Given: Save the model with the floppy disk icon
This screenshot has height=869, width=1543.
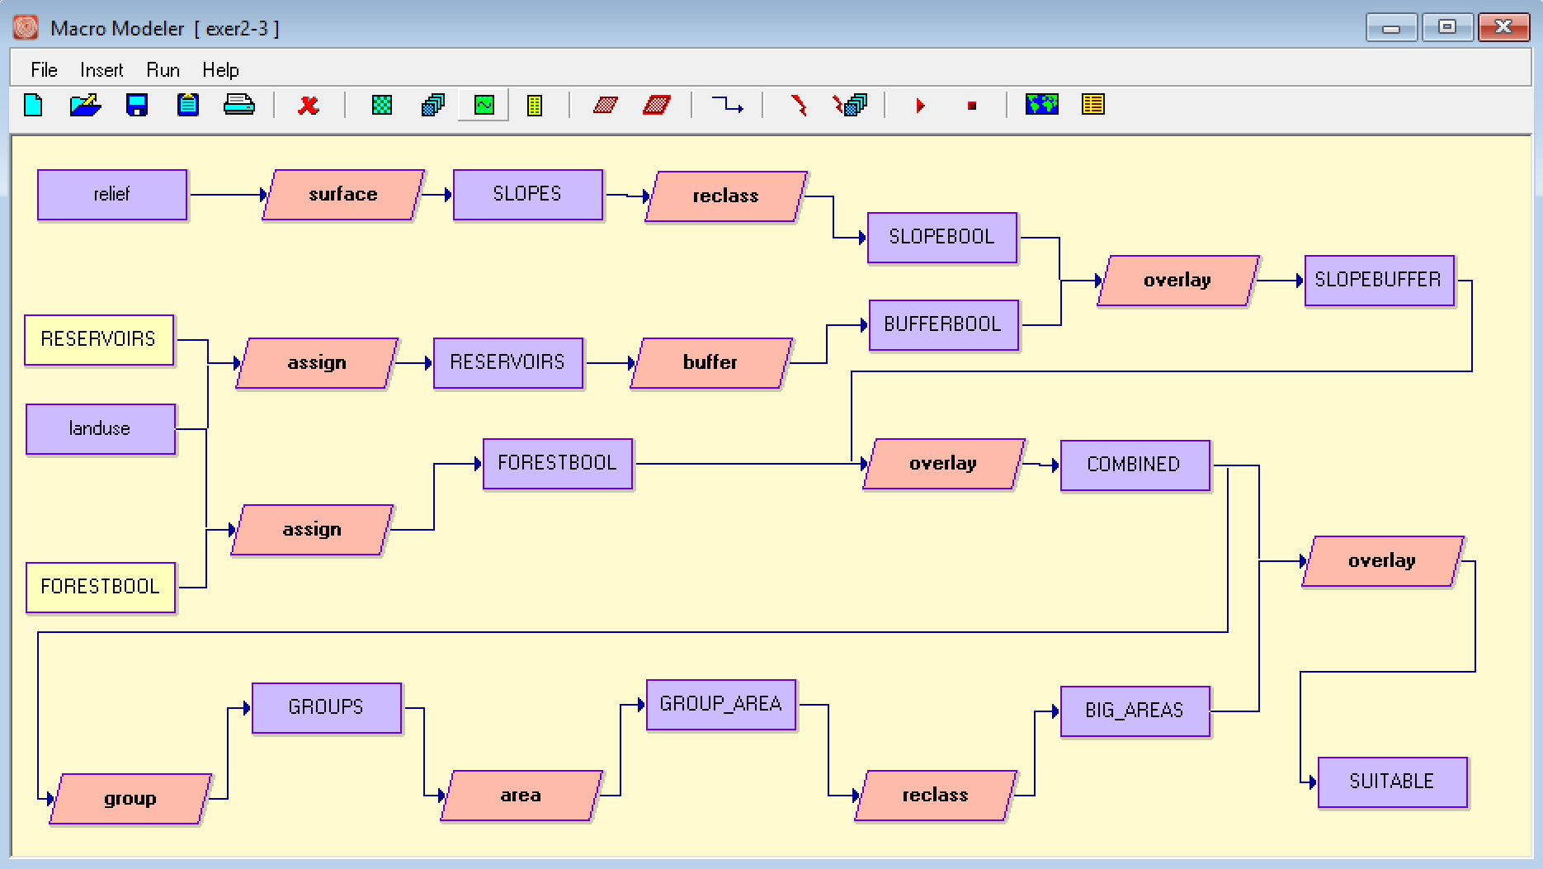Looking at the screenshot, I should click(x=137, y=106).
